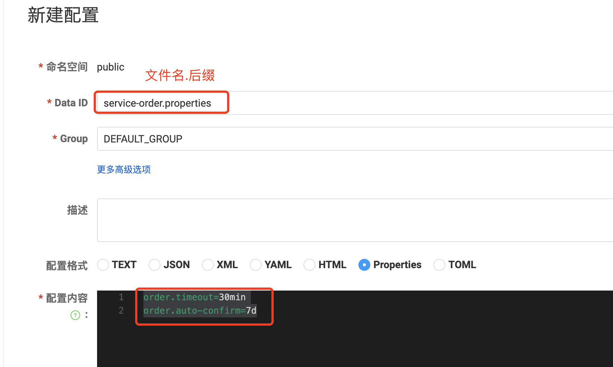The width and height of the screenshot is (613, 367).
Task: Click the Data ID input field
Action: [355, 103]
